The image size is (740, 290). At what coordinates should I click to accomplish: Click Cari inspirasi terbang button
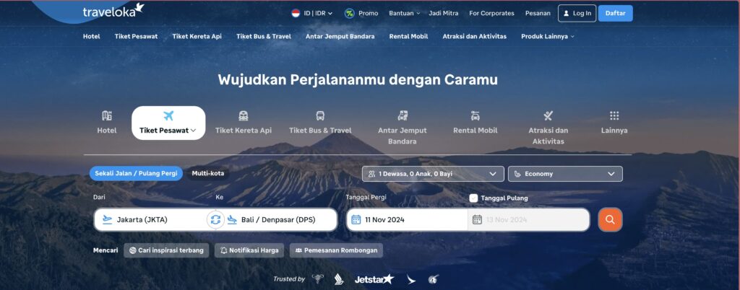coord(166,250)
